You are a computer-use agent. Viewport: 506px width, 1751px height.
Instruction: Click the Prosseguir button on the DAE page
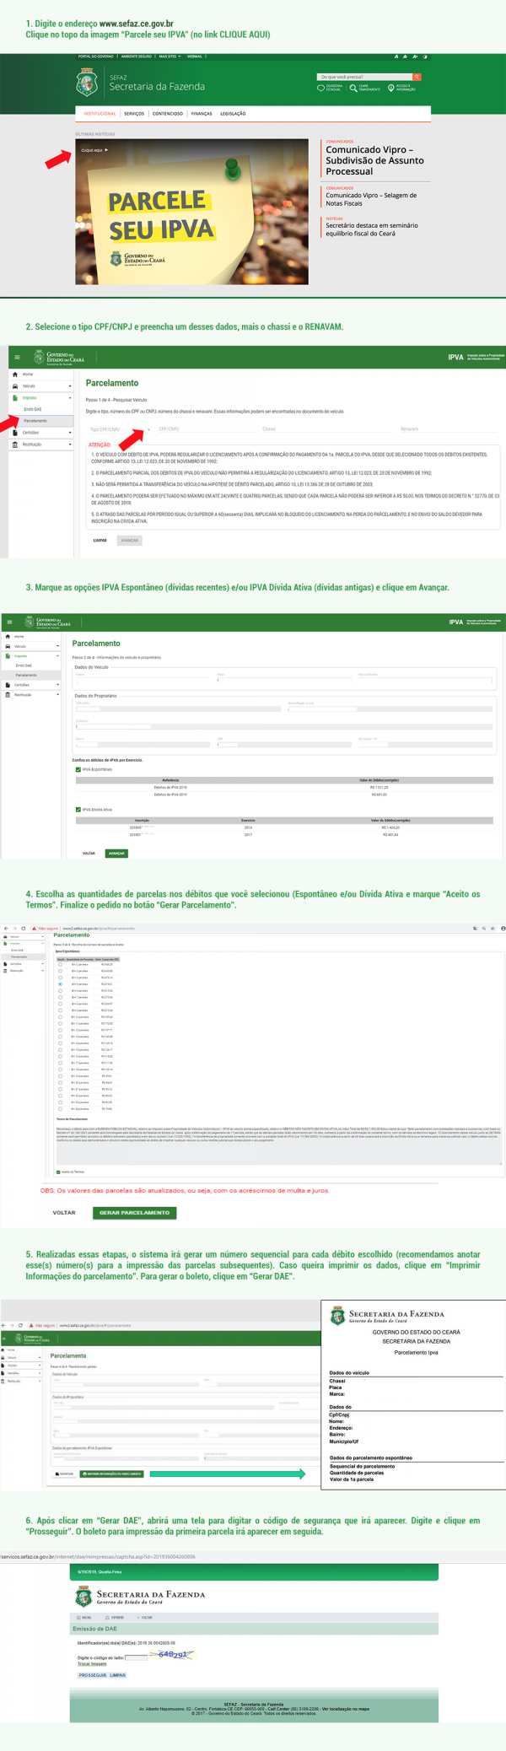tap(92, 1675)
